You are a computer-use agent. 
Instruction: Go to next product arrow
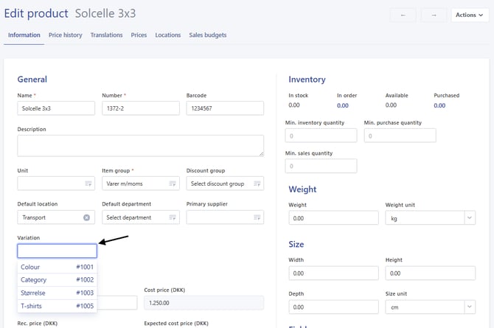click(434, 15)
